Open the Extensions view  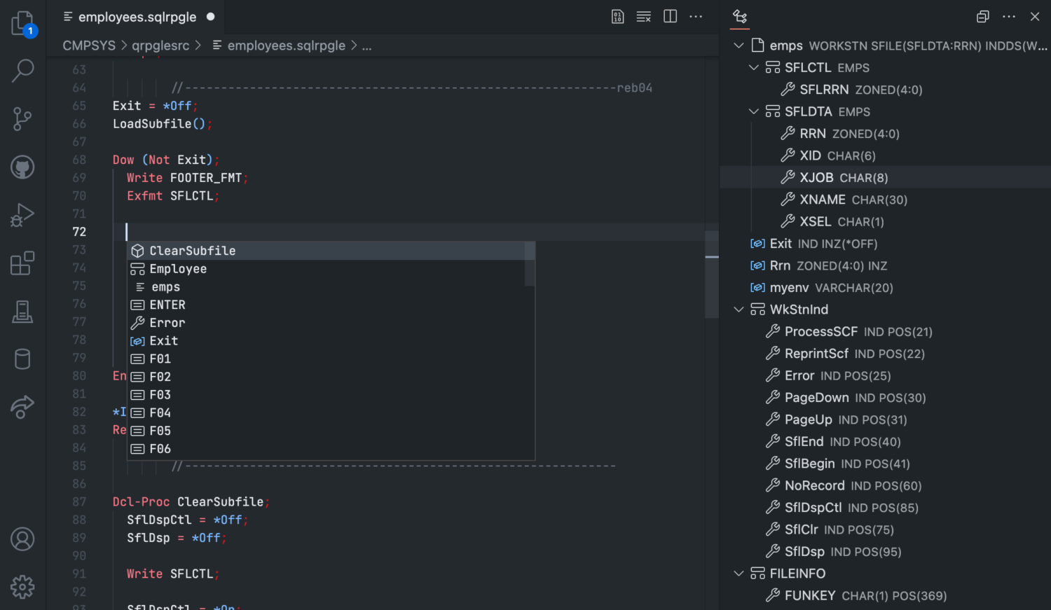[x=22, y=263]
